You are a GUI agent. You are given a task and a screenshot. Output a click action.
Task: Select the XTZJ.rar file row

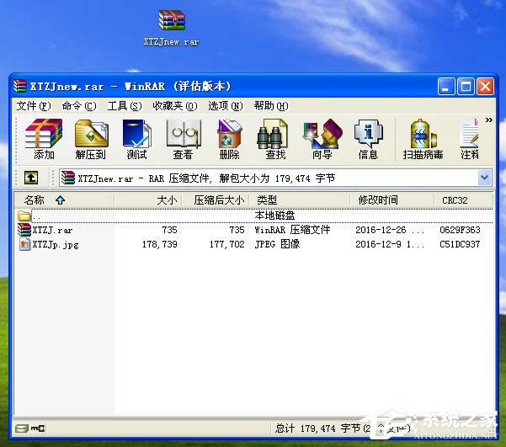click(52, 230)
